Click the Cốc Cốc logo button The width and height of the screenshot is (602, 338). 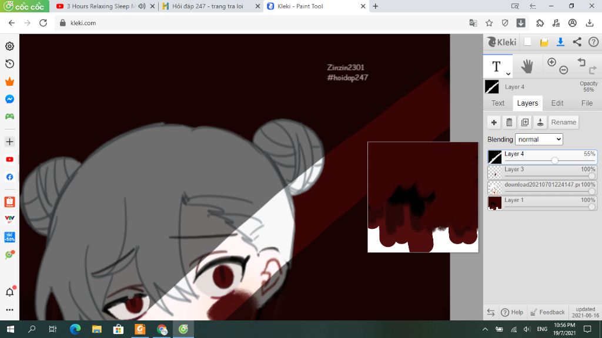pyautogui.click(x=25, y=6)
